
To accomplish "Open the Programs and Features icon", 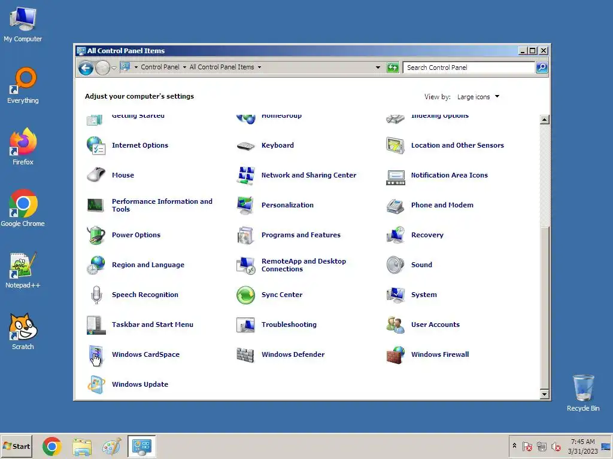I will coord(245,235).
